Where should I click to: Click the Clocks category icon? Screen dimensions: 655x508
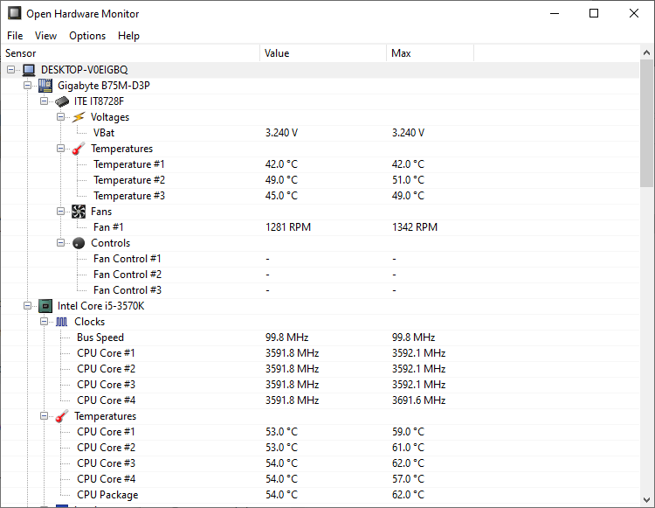pos(62,322)
